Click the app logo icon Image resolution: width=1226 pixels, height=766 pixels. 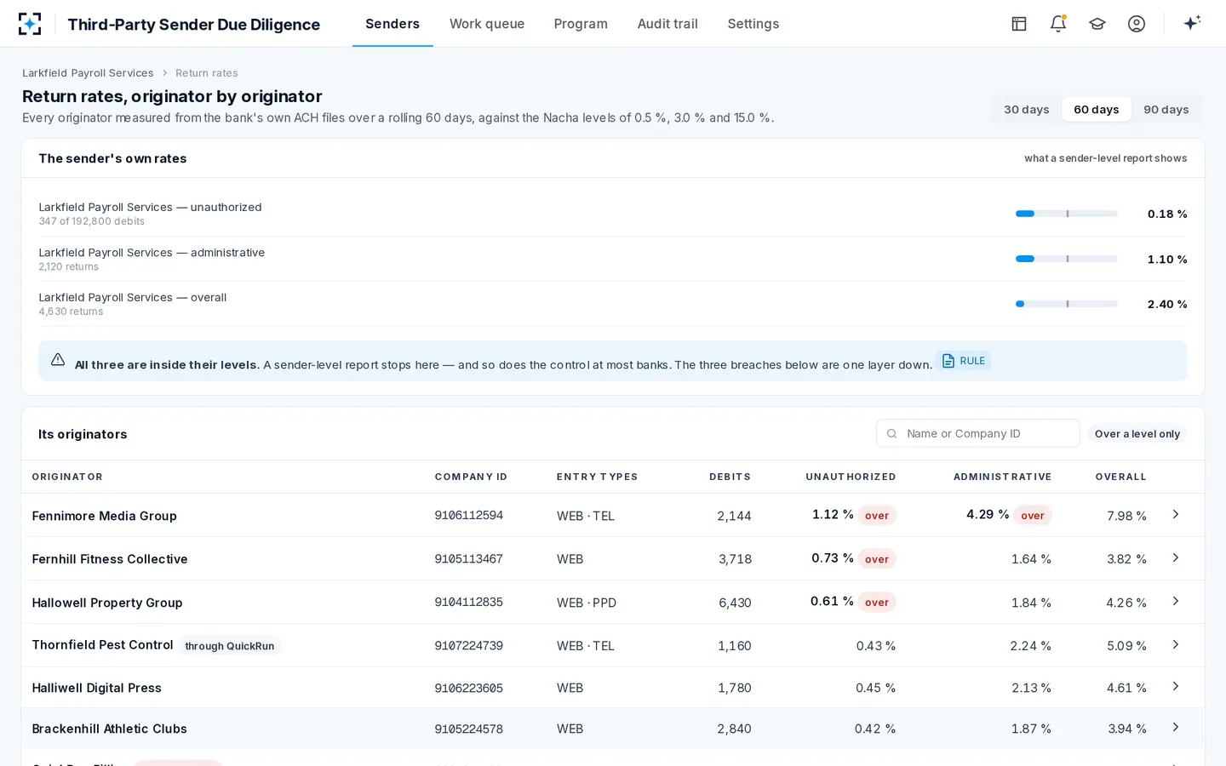click(30, 24)
